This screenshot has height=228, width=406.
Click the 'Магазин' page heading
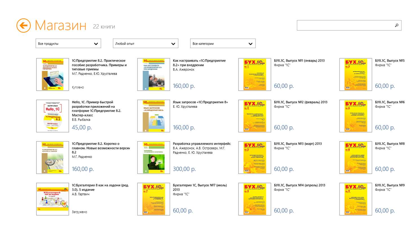click(61, 26)
